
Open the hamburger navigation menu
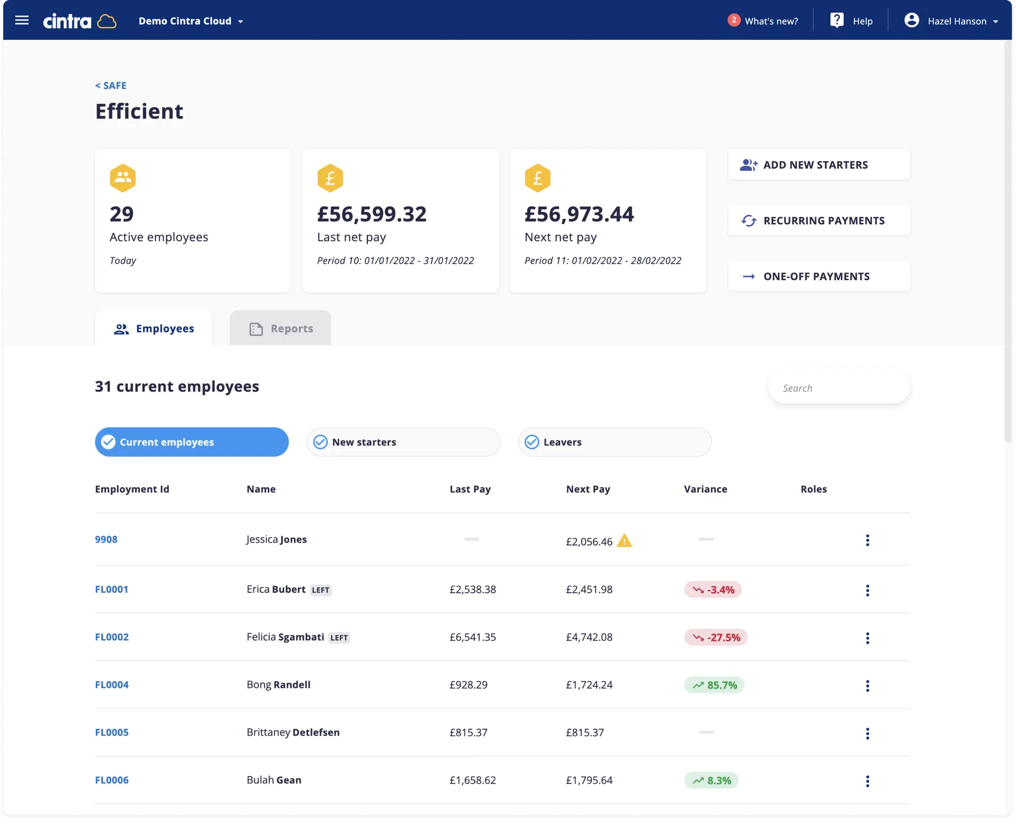(22, 21)
